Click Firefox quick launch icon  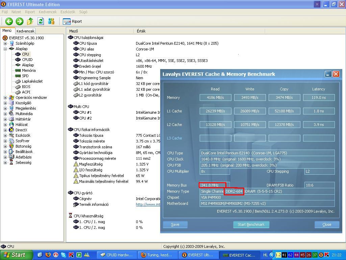48,255
